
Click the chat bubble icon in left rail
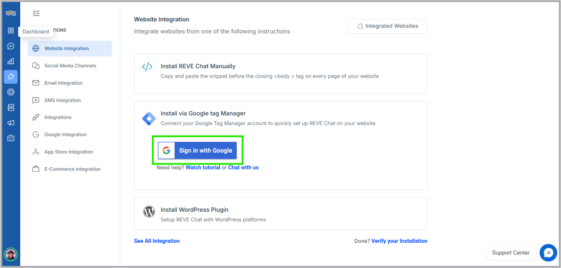(x=10, y=46)
